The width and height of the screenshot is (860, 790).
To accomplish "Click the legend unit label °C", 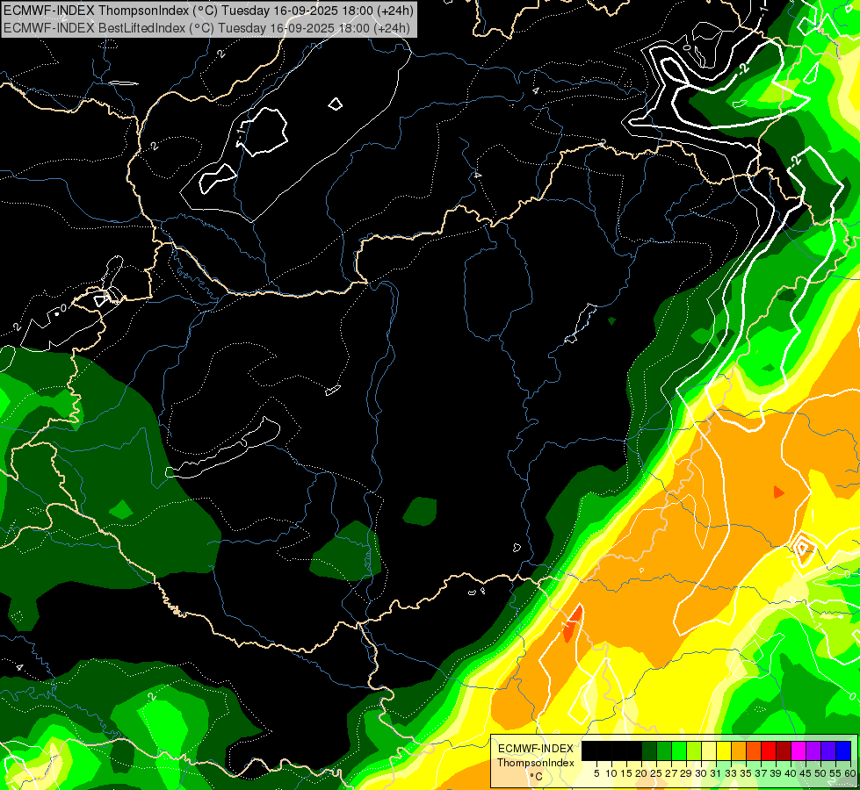I will 537,777.
